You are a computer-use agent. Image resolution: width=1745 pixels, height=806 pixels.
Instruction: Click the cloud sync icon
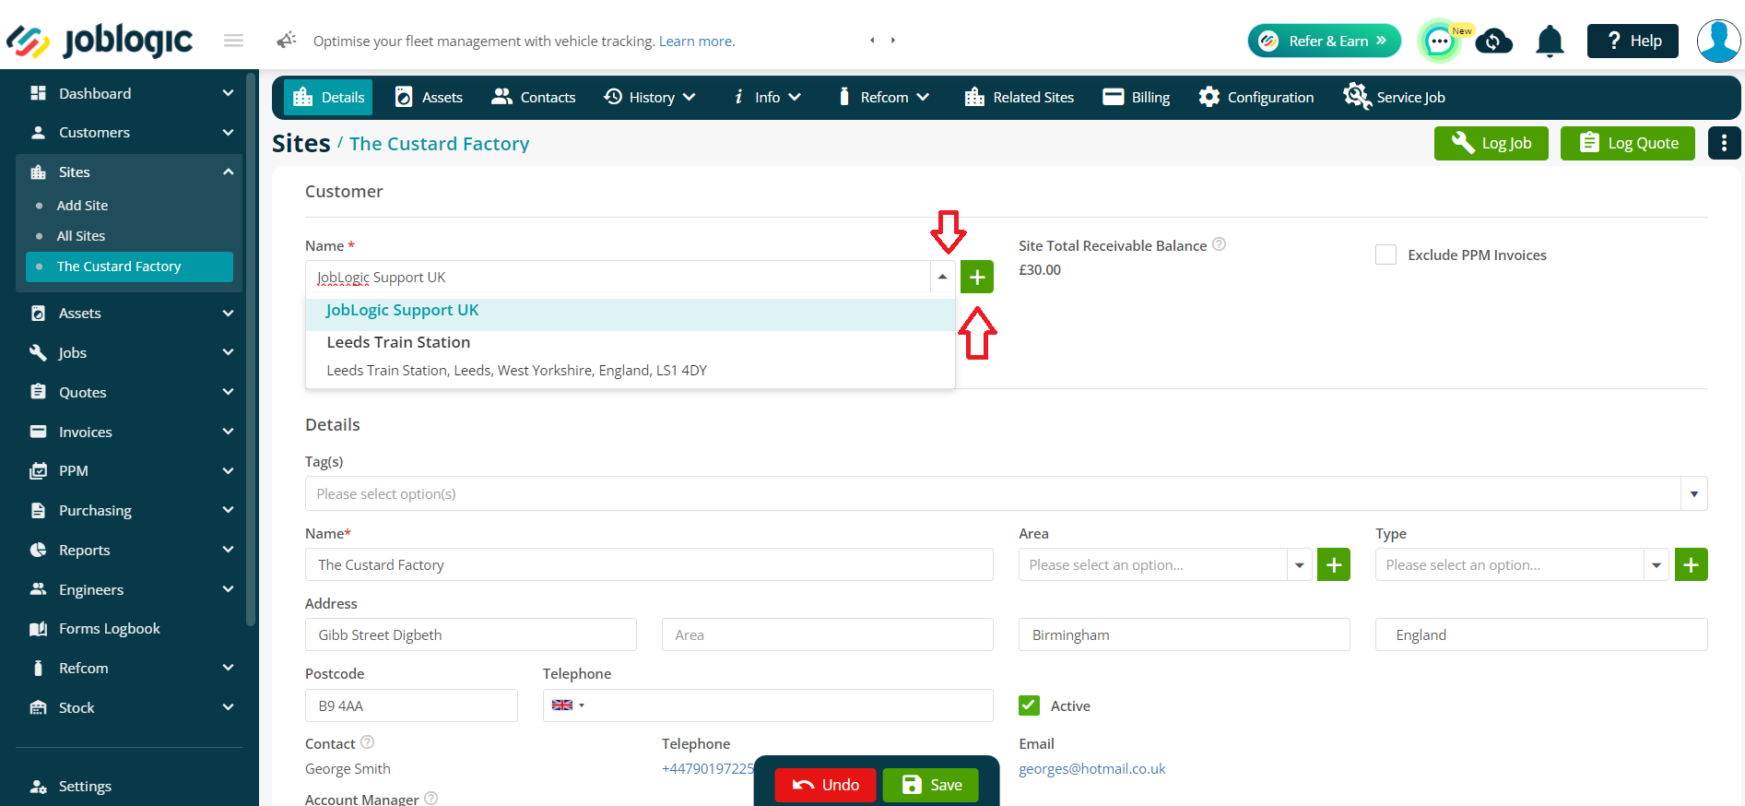point(1494,41)
